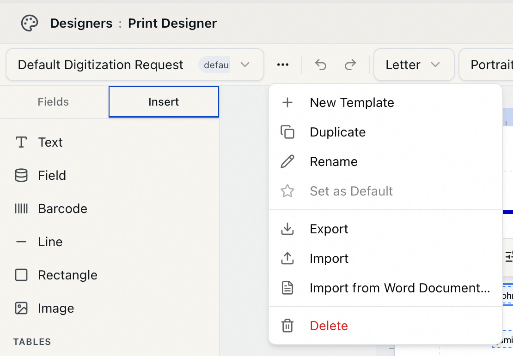Choose Delete from the menu
Screen dimensions: 513x356
click(x=385, y=326)
